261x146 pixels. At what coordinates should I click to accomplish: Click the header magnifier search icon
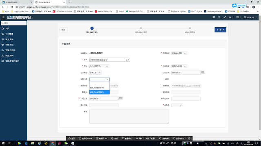coord(219,17)
